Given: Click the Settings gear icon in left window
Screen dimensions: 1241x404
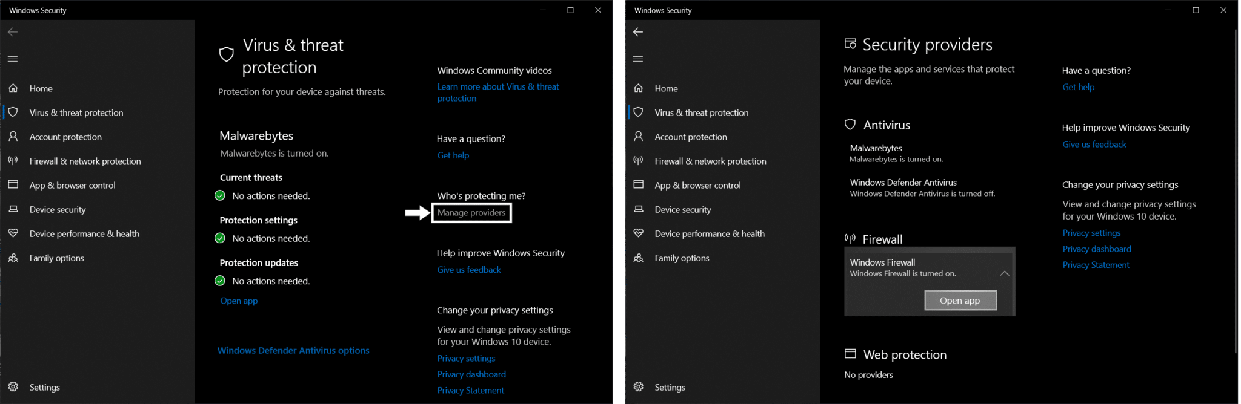Looking at the screenshot, I should 13,387.
